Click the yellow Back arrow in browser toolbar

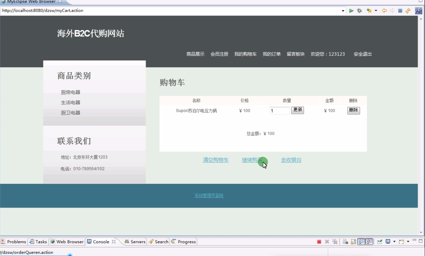pos(384,11)
